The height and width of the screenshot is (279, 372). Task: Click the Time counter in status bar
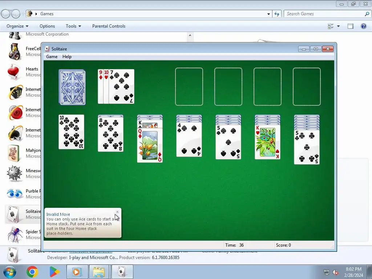pyautogui.click(x=234, y=245)
